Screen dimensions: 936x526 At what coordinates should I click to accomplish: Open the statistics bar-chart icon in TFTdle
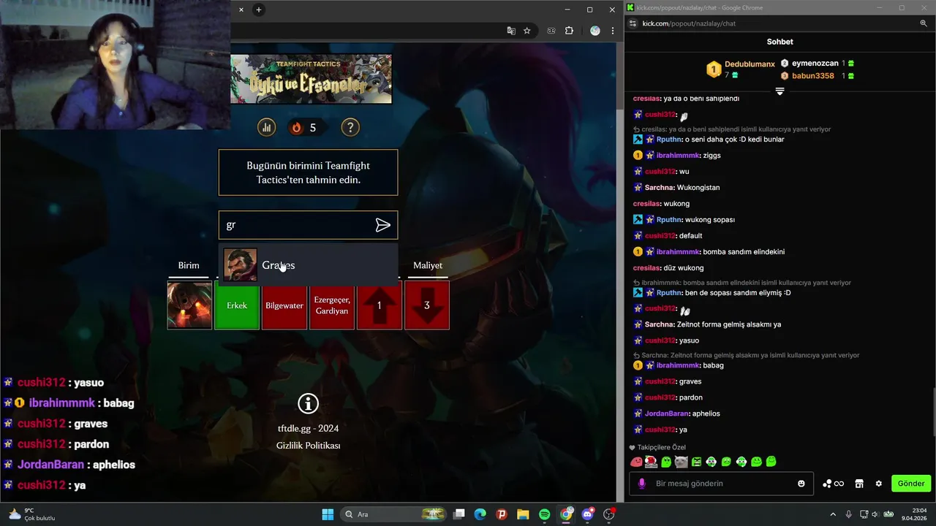pyautogui.click(x=266, y=128)
